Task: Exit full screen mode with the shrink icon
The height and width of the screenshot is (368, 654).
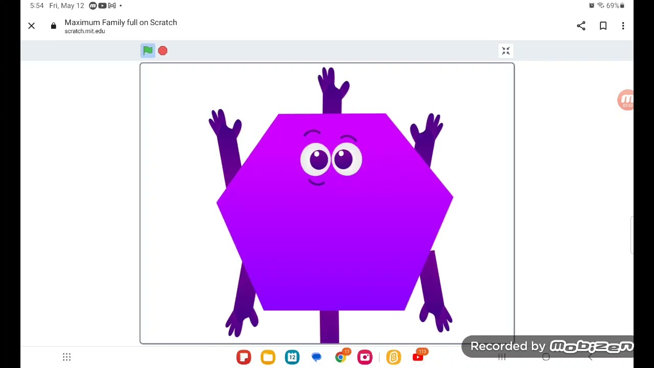Action: 506,51
